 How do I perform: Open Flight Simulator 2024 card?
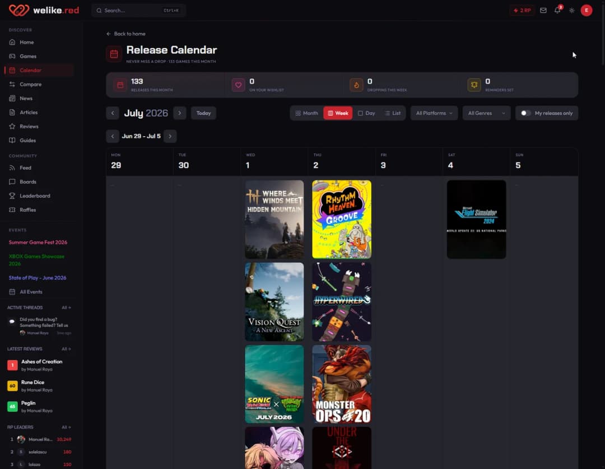pyautogui.click(x=476, y=219)
